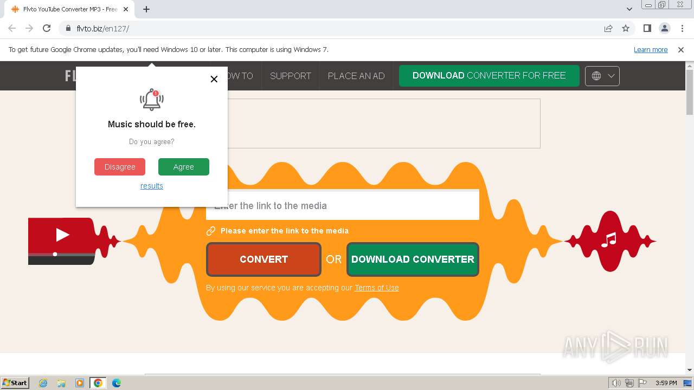Open the Windows Start menu

15,383
